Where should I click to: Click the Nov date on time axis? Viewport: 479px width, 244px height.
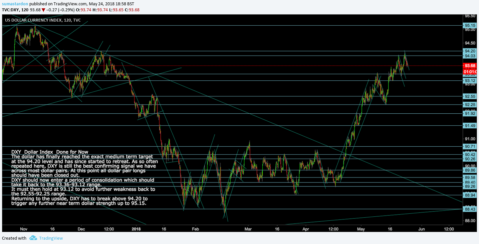click(23, 229)
